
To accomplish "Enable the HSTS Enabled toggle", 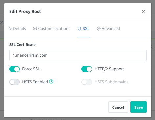I will click(x=14, y=82).
